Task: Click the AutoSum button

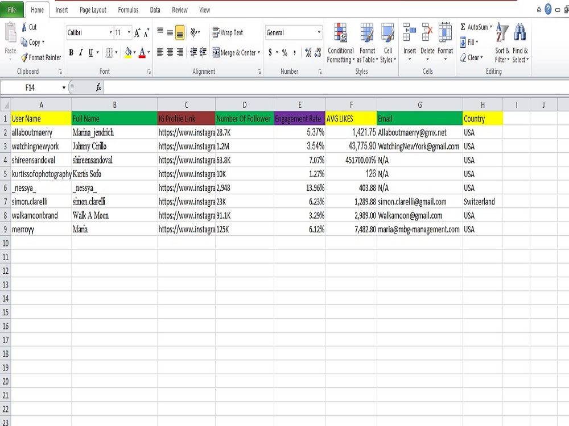Action: 473,27
